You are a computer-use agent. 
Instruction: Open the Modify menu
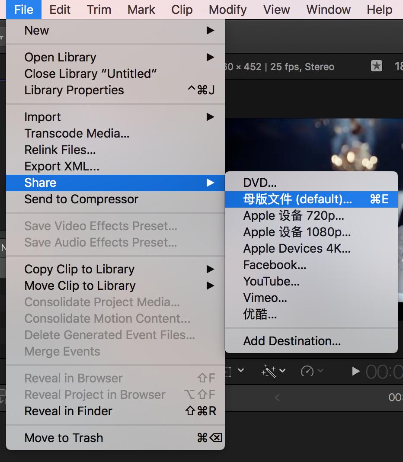pyautogui.click(x=228, y=10)
